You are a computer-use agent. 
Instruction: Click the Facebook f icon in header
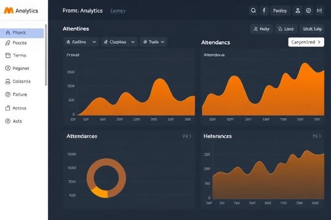[264, 11]
